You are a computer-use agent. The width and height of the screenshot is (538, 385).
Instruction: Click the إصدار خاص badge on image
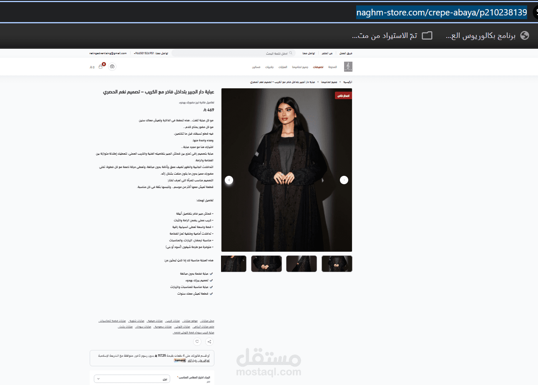pos(343,96)
